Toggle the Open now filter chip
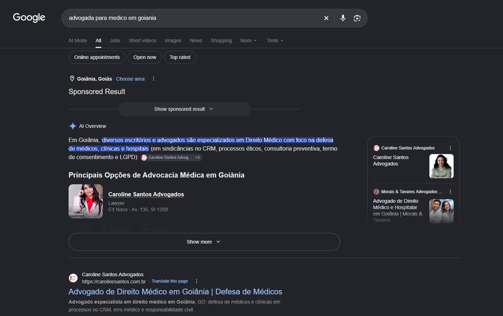The width and height of the screenshot is (503, 316). click(x=145, y=57)
